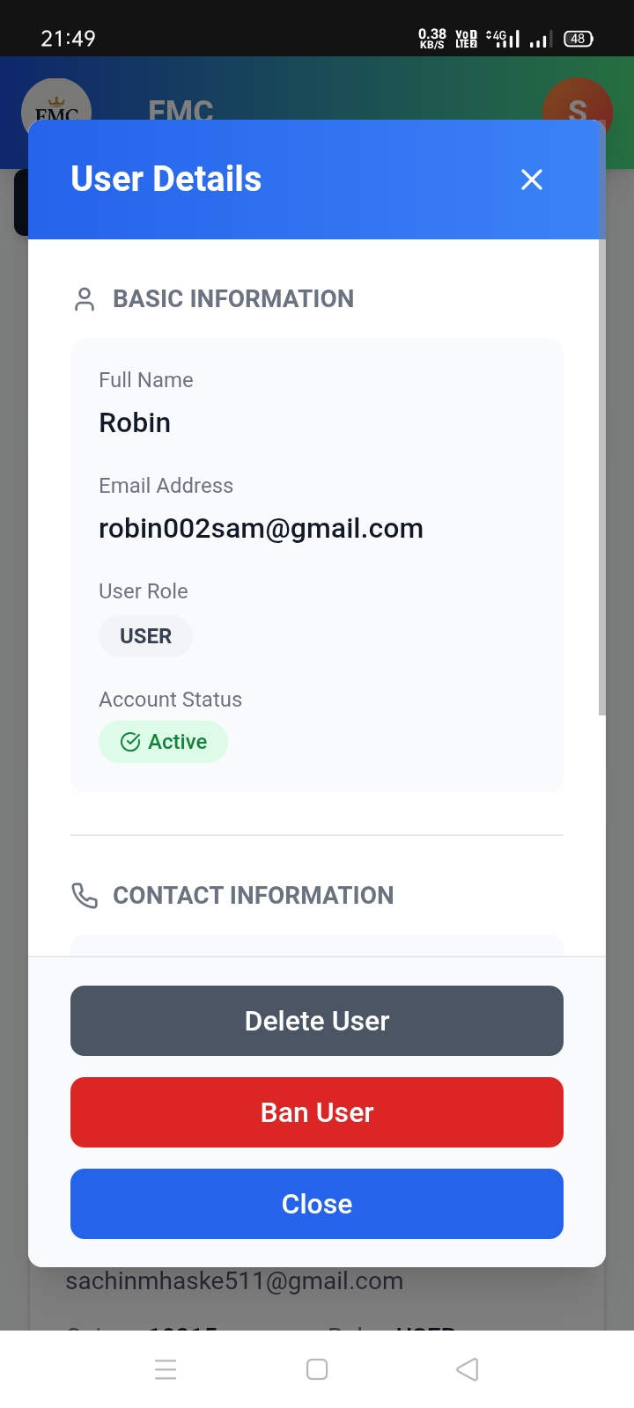Open Android recent apps menu icon
Screen dimensions: 634x1408
pos(166,1369)
